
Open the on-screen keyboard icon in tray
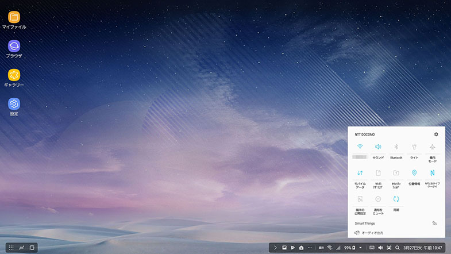click(372, 248)
